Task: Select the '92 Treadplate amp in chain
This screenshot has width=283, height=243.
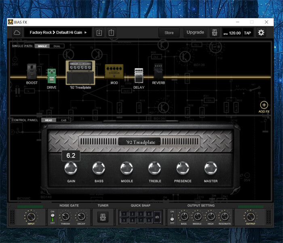Action: (80, 73)
